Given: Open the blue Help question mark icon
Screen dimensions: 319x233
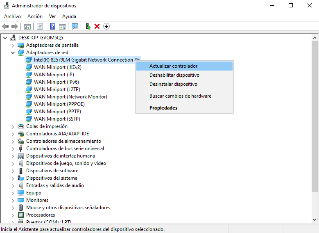Looking at the screenshot, I should pos(52,26).
